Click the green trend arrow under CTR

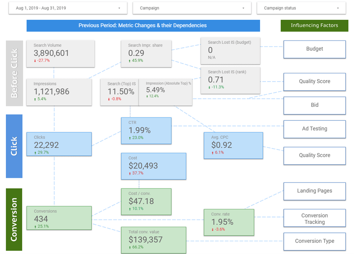130,138
